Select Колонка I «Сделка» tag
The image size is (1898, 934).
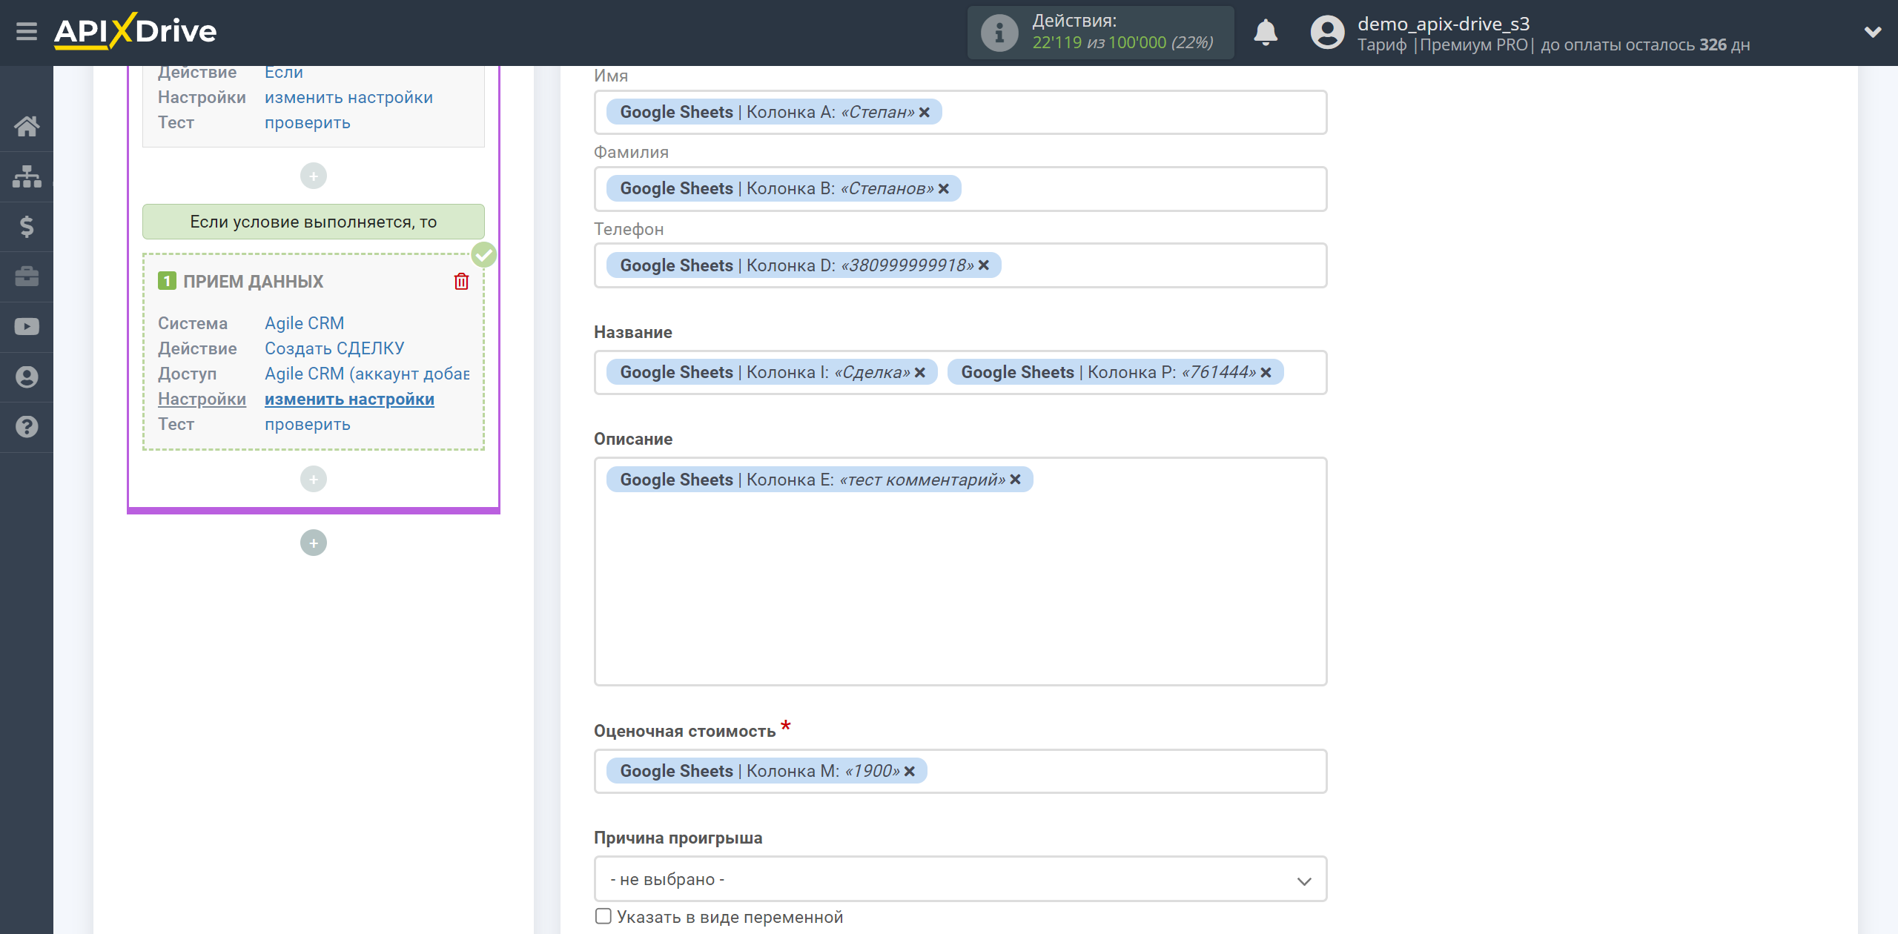click(772, 373)
